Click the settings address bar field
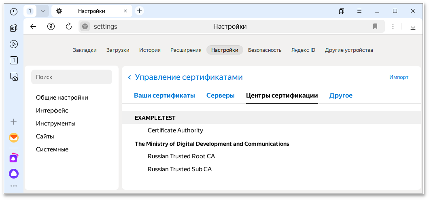Screen dimensions: 429x200 click(231, 26)
